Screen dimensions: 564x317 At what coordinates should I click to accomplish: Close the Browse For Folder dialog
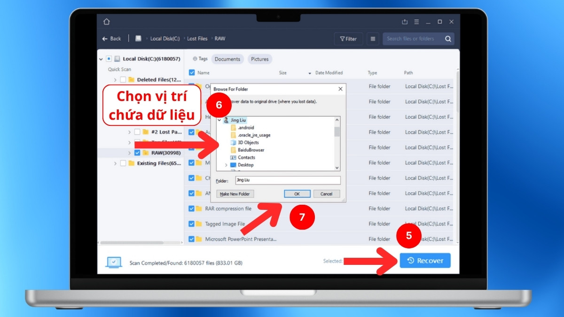tap(340, 89)
